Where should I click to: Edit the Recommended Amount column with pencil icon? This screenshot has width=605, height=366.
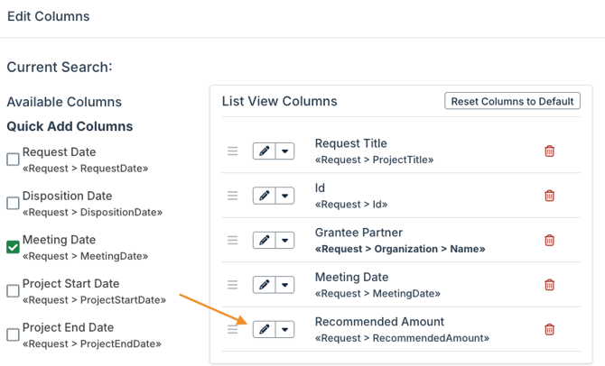coord(264,330)
